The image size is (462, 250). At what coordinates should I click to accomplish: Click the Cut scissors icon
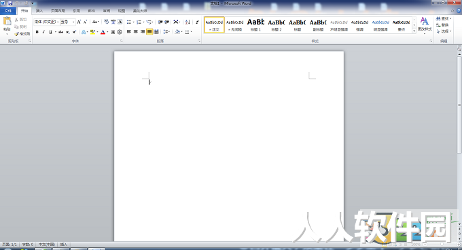(16, 20)
